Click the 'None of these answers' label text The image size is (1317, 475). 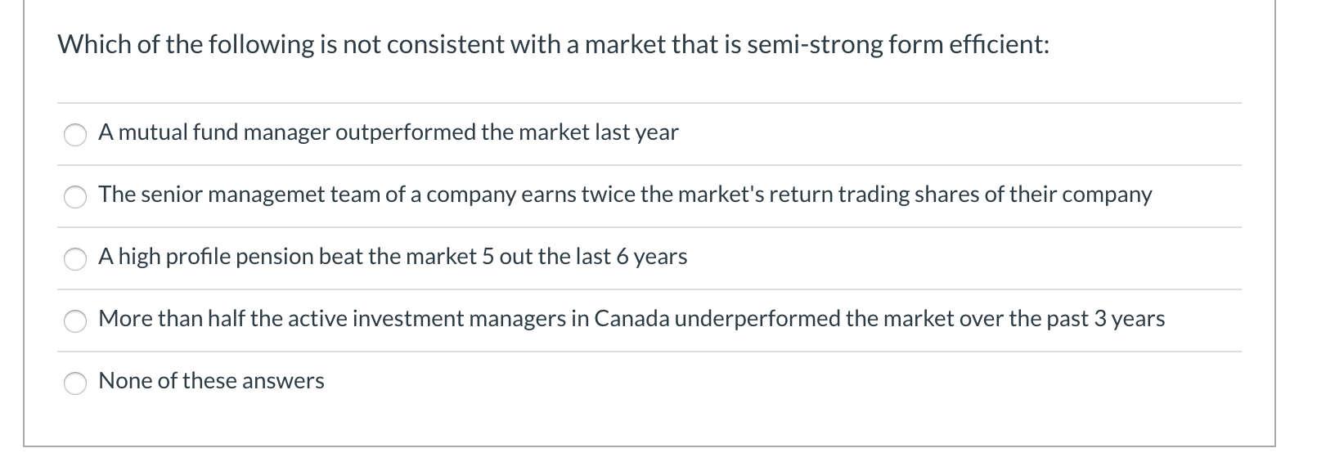[x=211, y=381]
